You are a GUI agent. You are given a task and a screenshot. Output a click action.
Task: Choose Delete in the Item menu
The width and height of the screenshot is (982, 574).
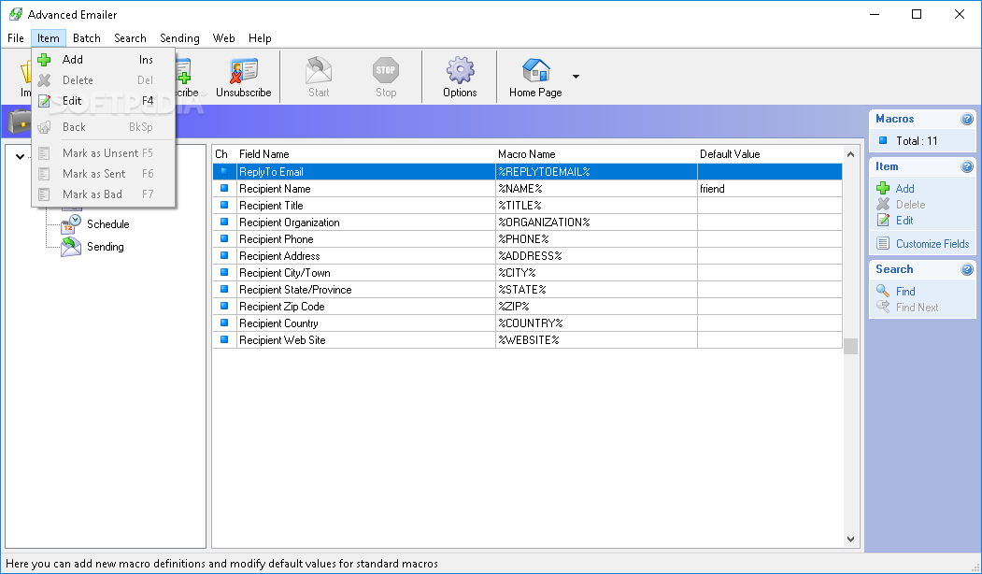(104, 80)
